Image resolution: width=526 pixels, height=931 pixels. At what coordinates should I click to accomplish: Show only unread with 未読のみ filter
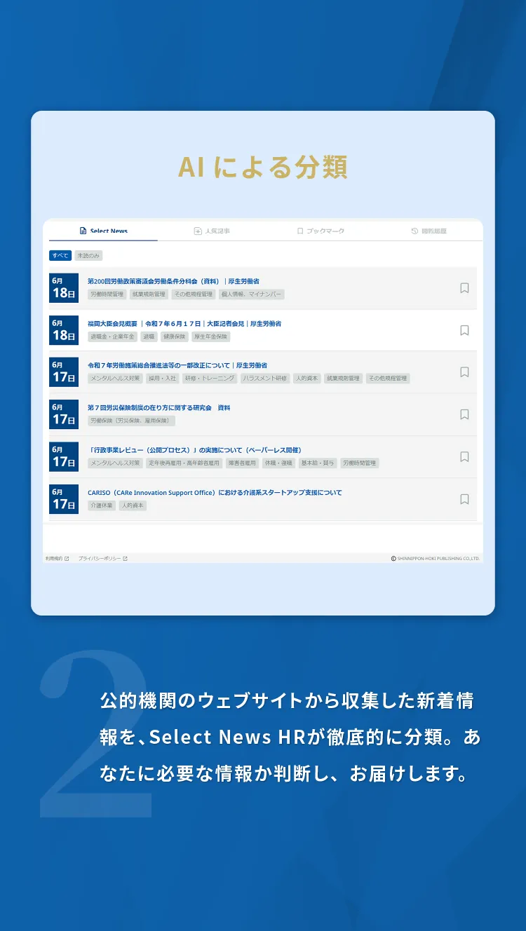pyautogui.click(x=88, y=256)
